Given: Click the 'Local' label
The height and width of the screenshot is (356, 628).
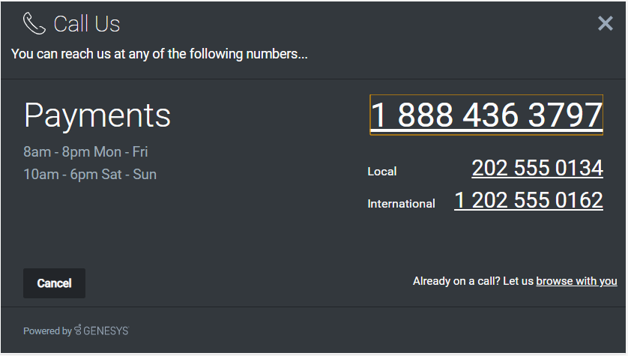Looking at the screenshot, I should 381,172.
